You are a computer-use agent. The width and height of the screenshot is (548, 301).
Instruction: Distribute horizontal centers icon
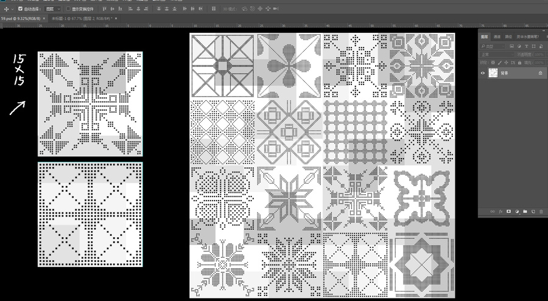point(192,9)
